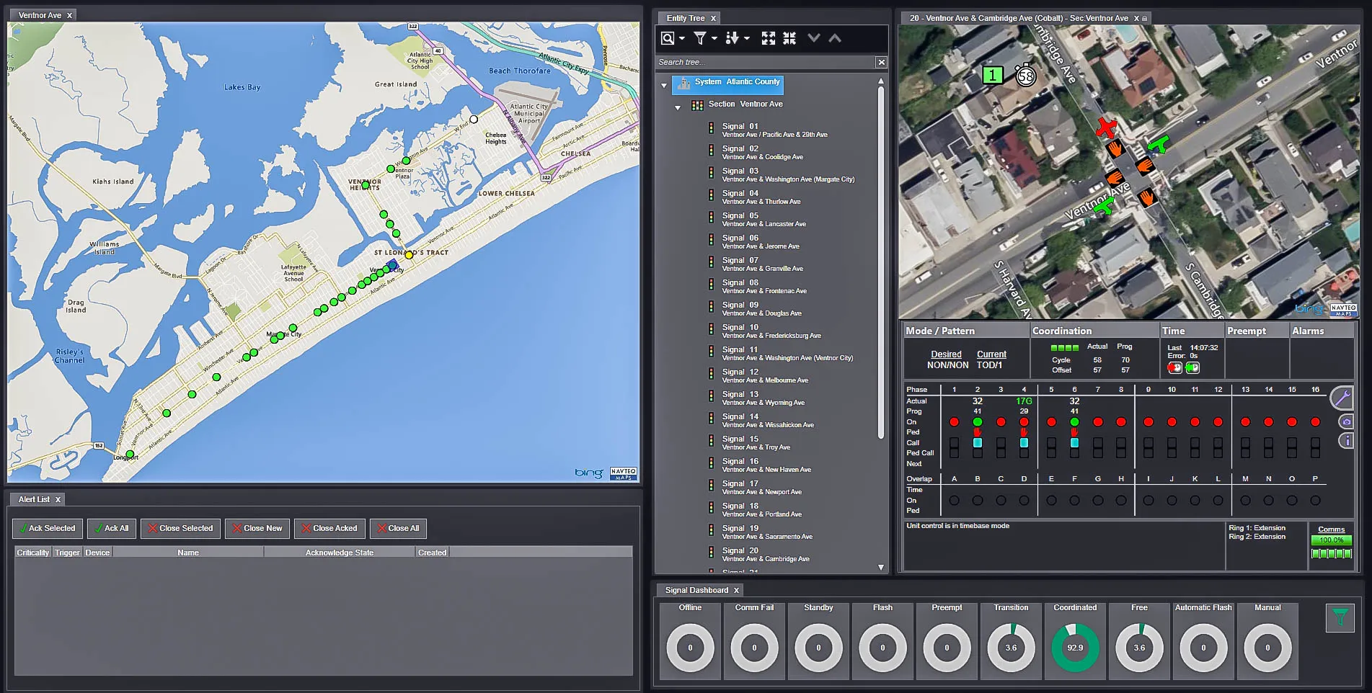Click the wrench tool icon beside phase table

pyautogui.click(x=1342, y=398)
